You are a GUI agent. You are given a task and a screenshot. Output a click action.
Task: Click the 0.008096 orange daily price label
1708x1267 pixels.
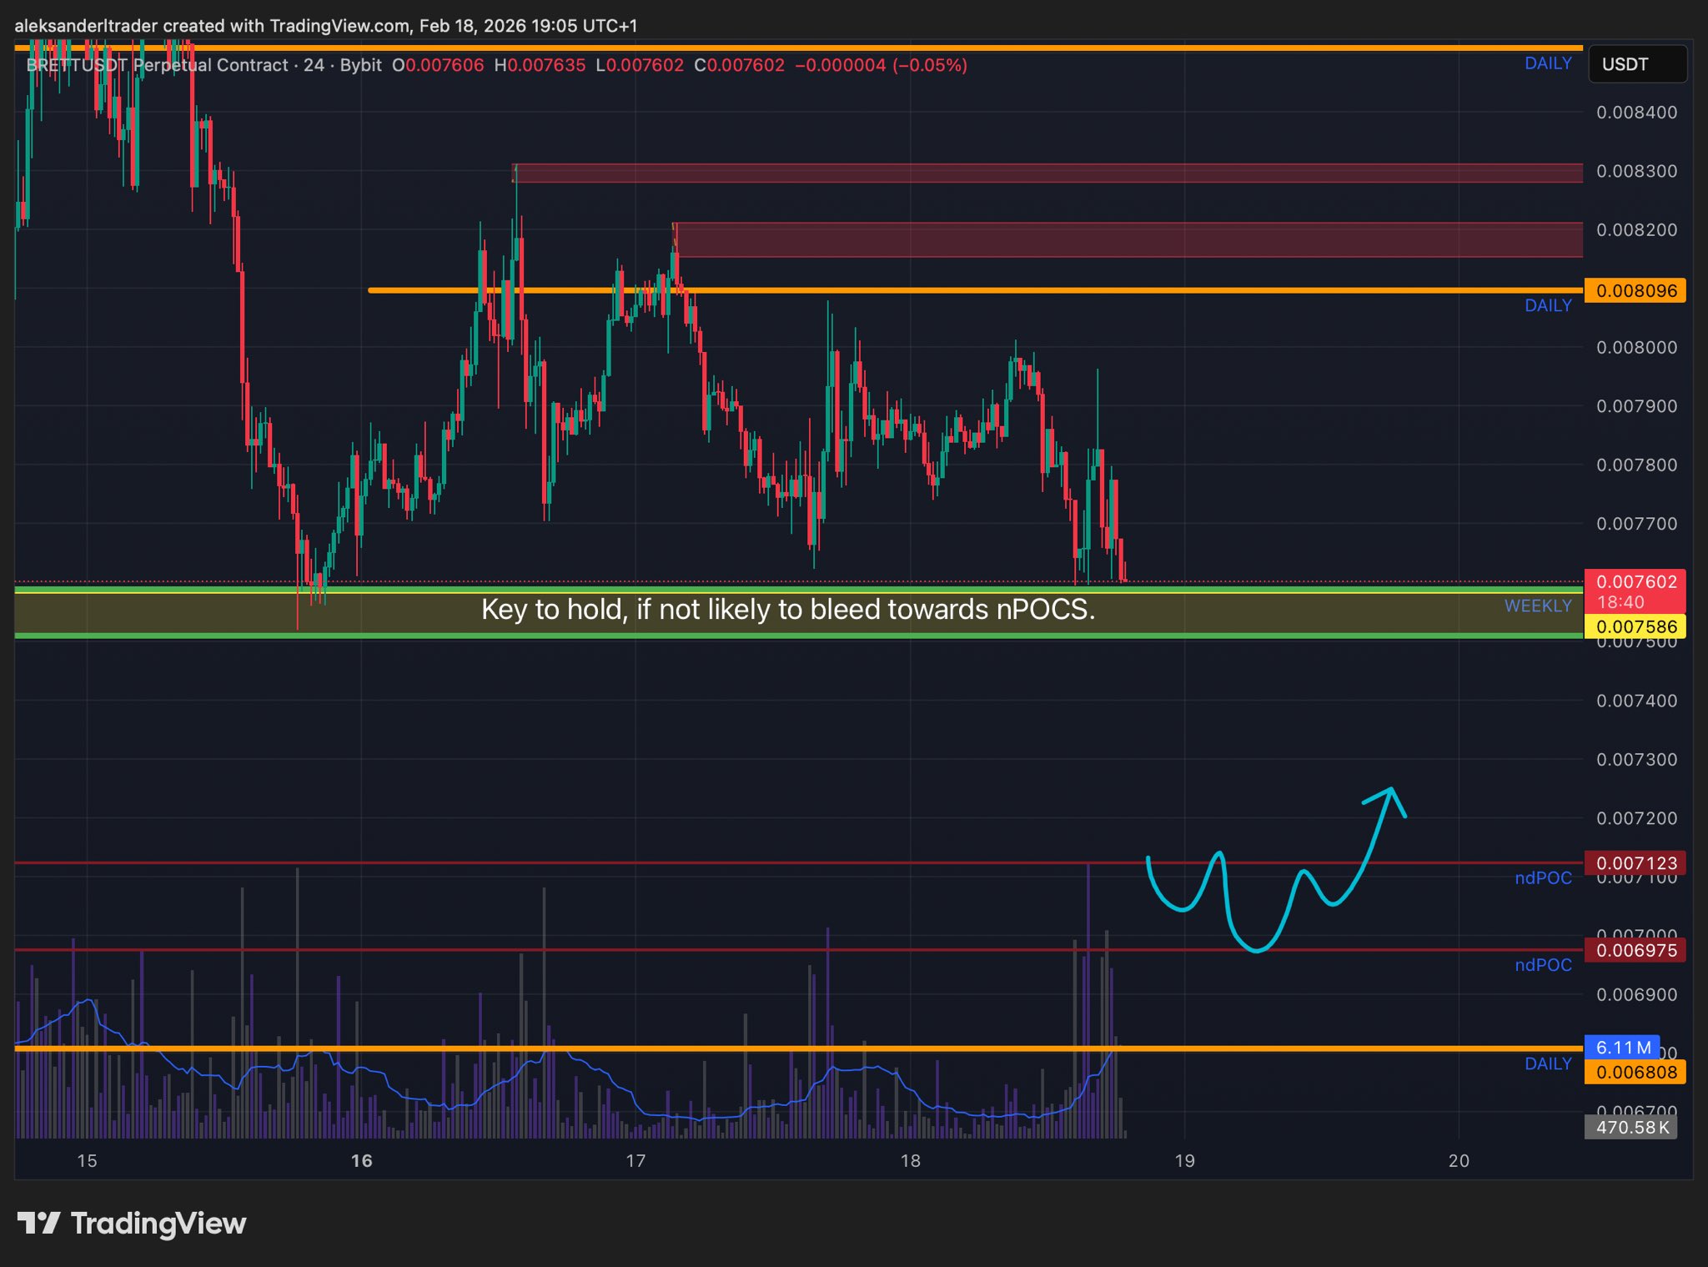tap(1635, 290)
